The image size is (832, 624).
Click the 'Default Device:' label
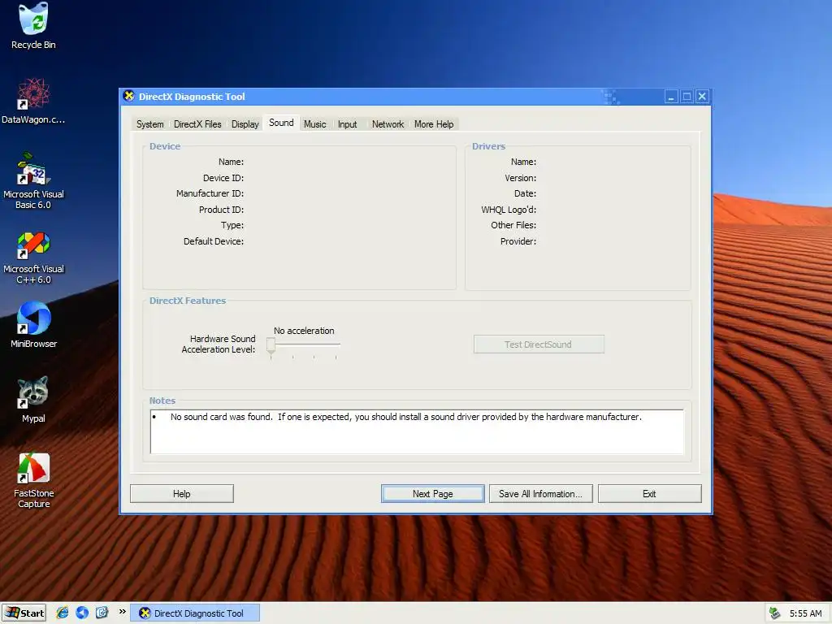(x=214, y=241)
